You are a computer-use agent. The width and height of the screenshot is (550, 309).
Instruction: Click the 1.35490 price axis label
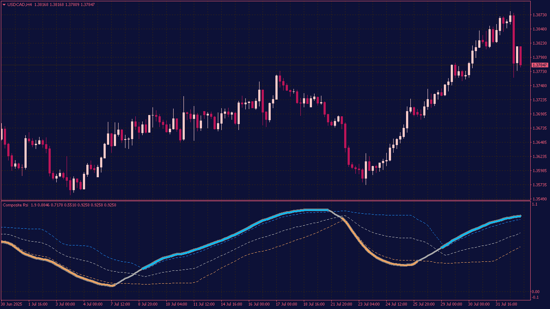click(x=539, y=199)
